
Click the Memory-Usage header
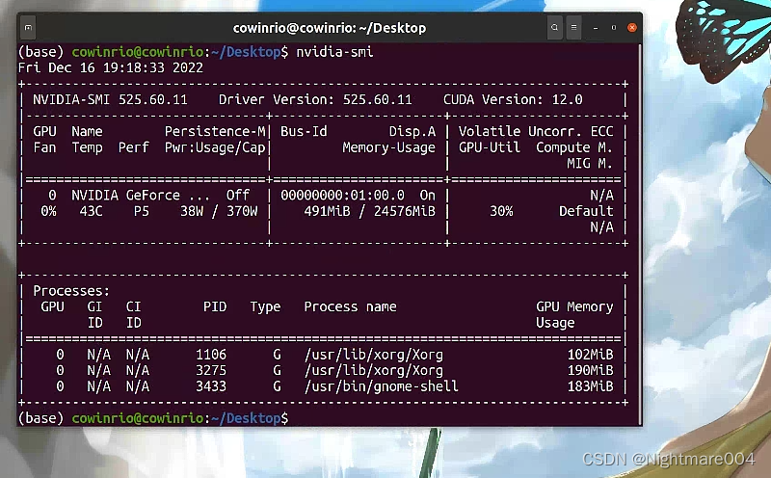pos(389,147)
